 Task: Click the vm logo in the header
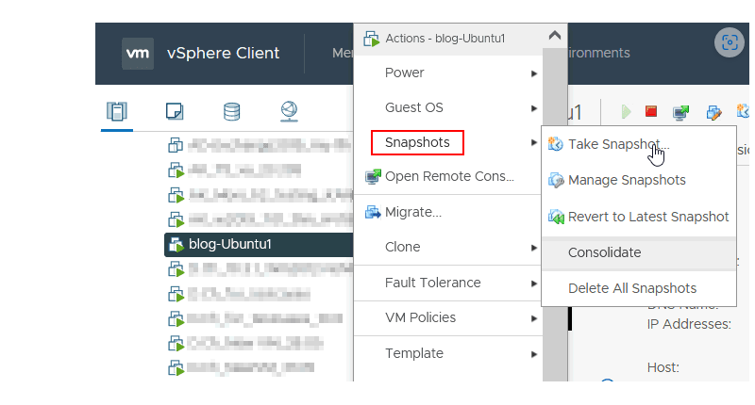pyautogui.click(x=138, y=53)
